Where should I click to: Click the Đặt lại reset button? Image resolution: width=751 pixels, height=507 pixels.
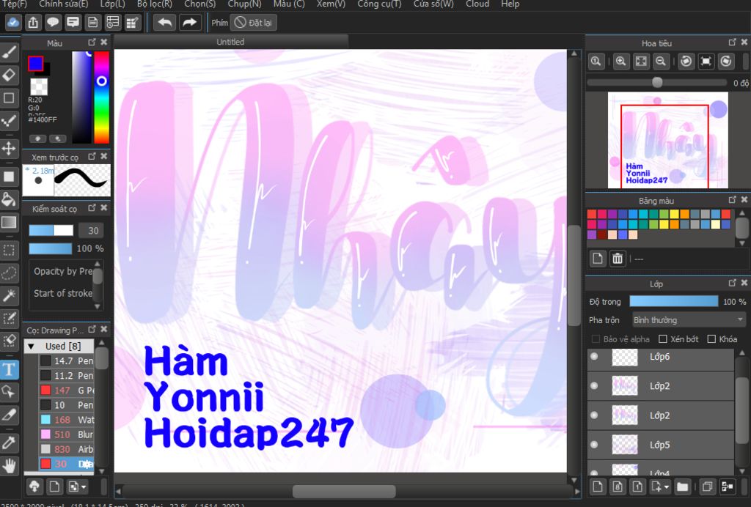pos(253,23)
